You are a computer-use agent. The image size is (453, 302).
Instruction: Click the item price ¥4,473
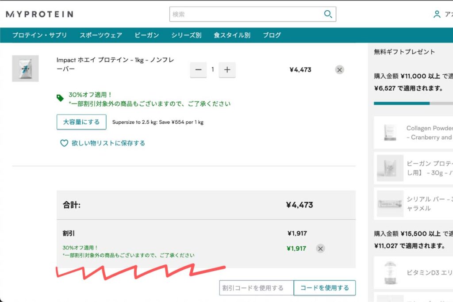click(300, 69)
